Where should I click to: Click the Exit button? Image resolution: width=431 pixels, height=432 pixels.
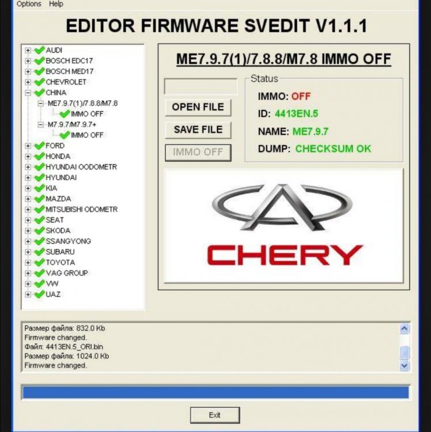coord(215,415)
